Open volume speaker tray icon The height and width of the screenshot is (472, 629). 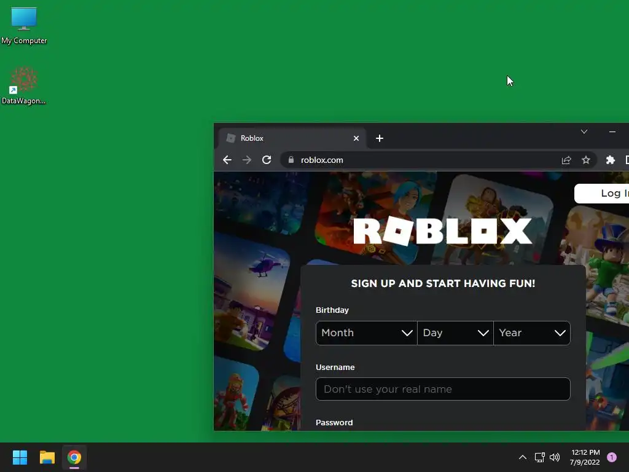click(x=555, y=457)
